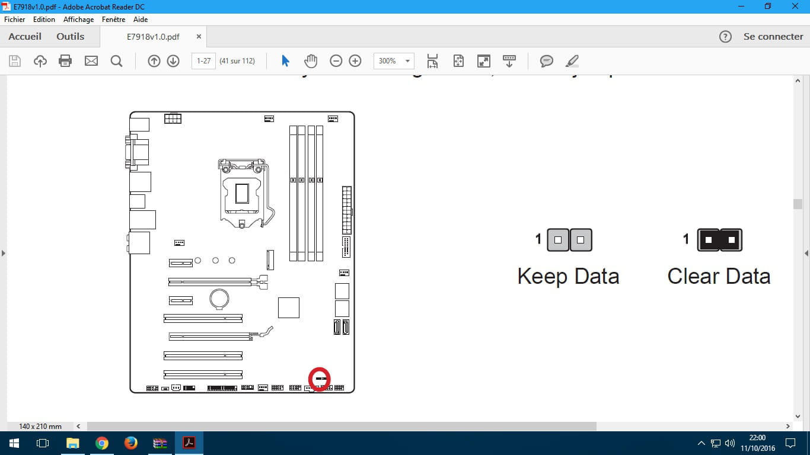Viewport: 810px width, 455px height.
Task: Open the Find text magnifier
Action: point(116,61)
